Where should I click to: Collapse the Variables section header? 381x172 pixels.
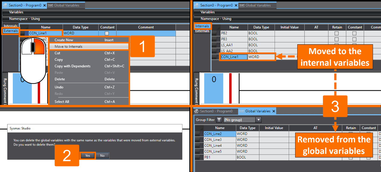click(x=16, y=12)
